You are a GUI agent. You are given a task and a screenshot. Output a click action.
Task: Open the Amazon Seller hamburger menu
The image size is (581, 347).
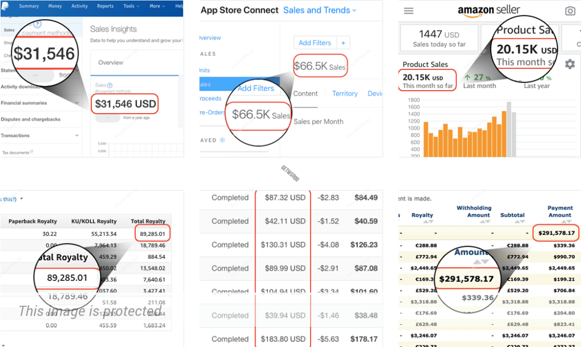click(x=409, y=11)
